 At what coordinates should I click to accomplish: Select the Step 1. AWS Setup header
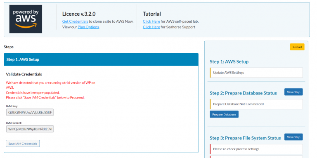[101, 59]
